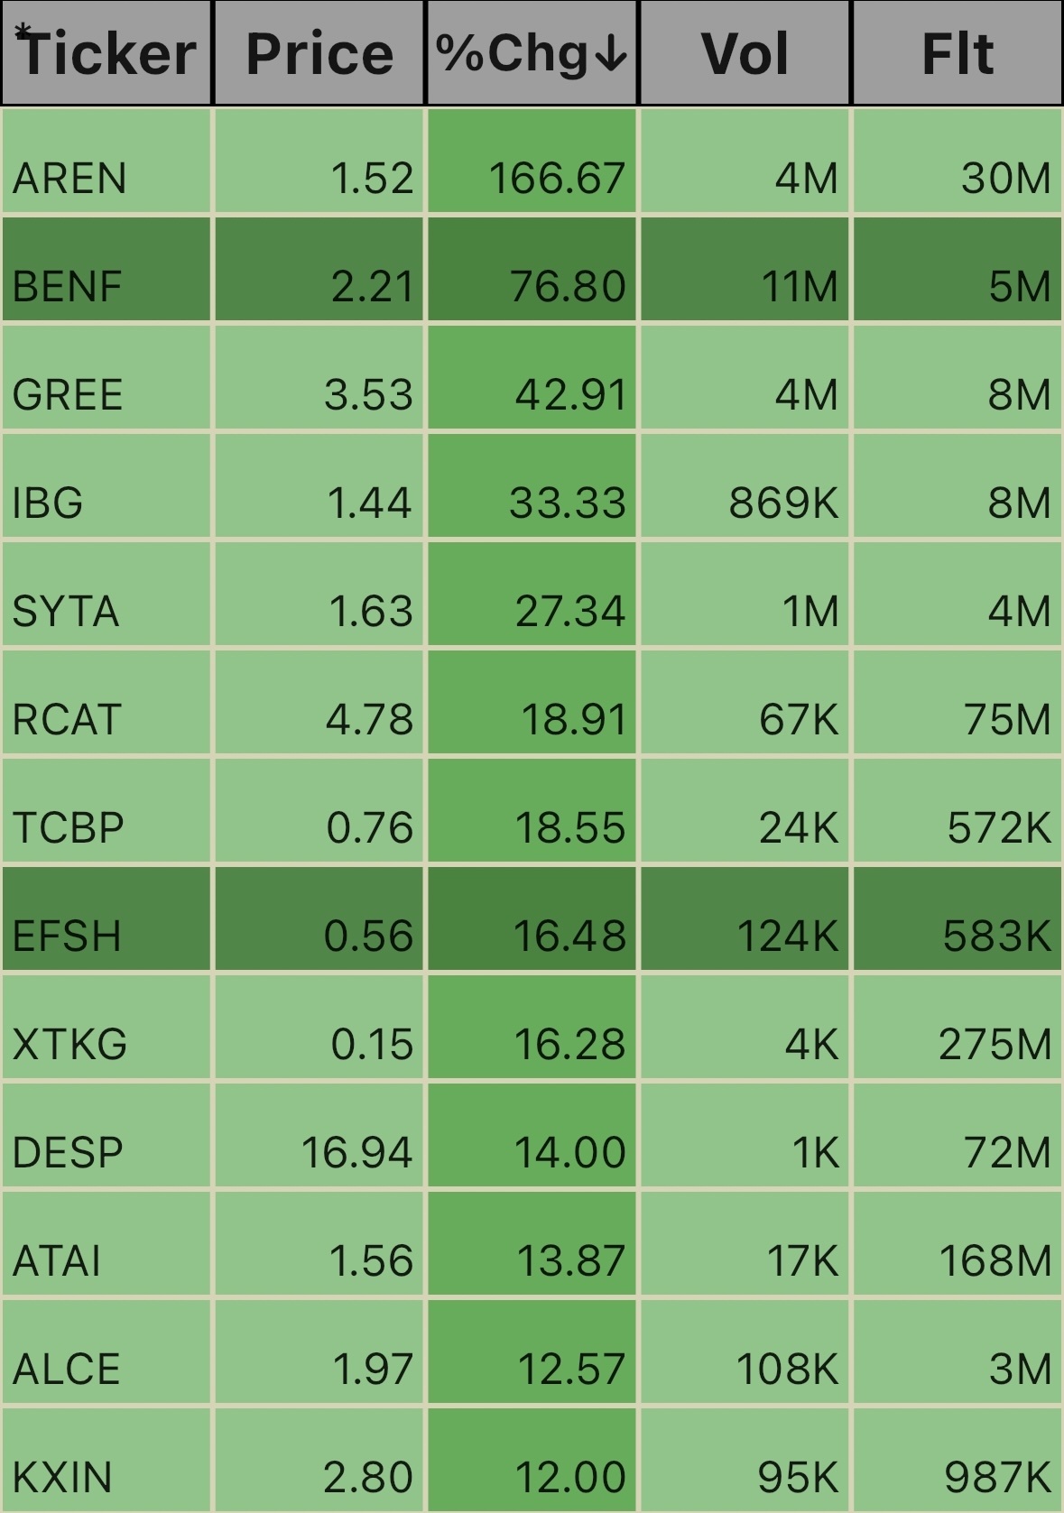Open the IBG ticker

tap(106, 485)
